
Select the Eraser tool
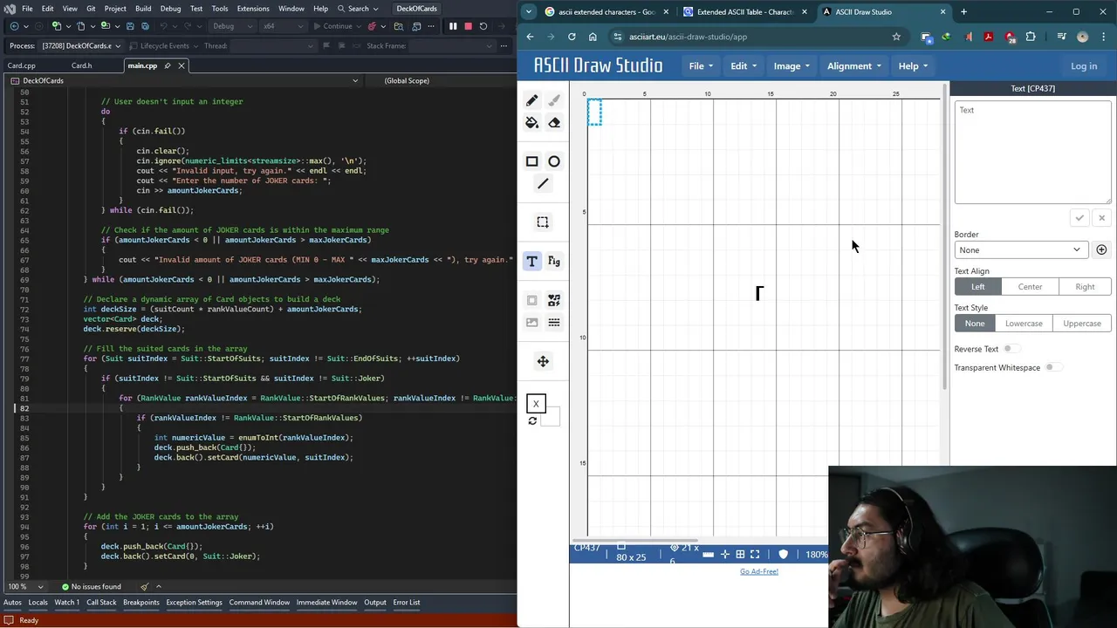554,123
